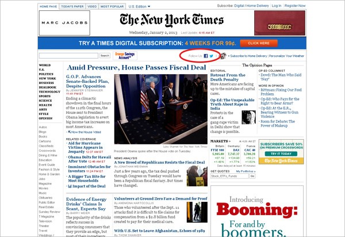Click the Marc Jacobs ad logo

coord(64,23)
